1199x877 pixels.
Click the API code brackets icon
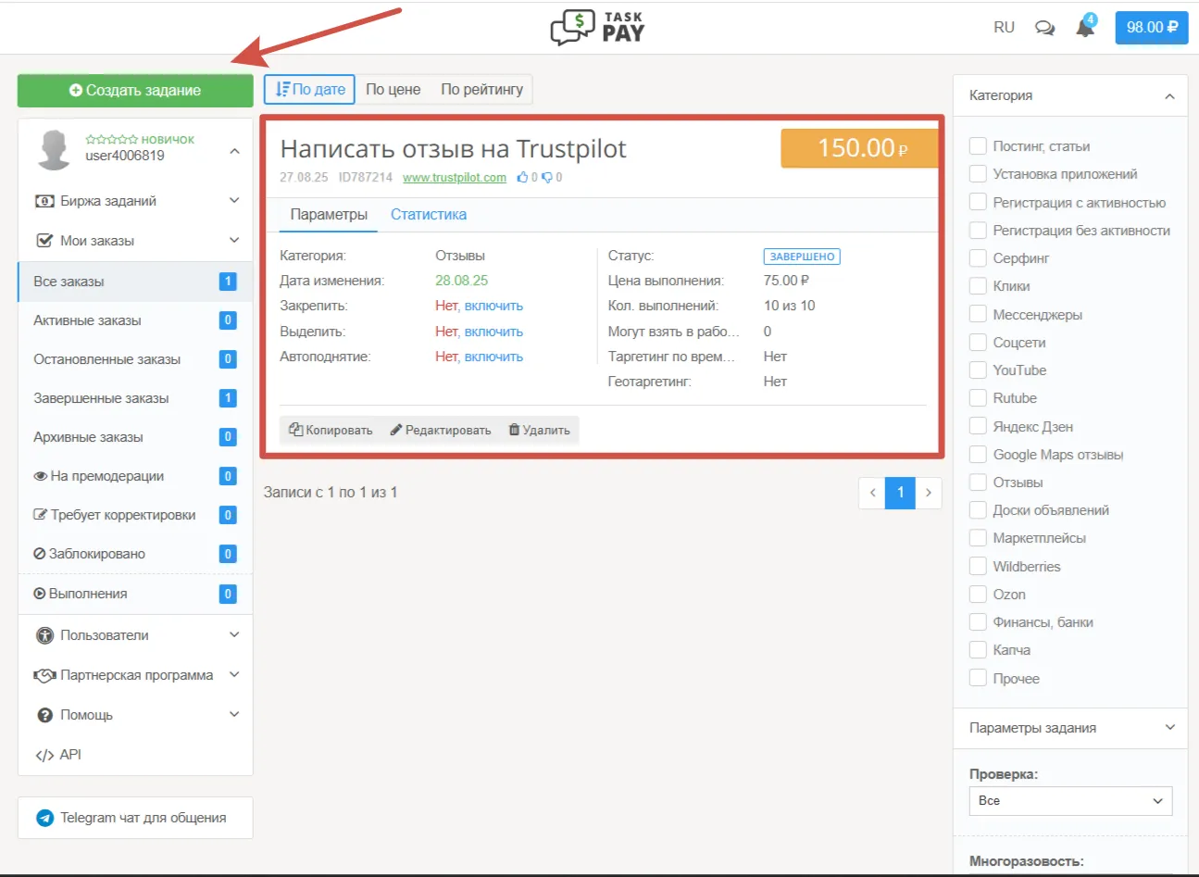[x=44, y=755]
